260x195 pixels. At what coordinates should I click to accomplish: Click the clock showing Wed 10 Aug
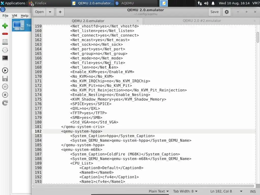pos(234,3)
